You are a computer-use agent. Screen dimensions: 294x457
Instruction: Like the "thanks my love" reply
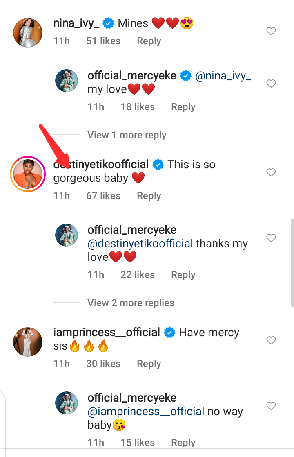tap(271, 238)
